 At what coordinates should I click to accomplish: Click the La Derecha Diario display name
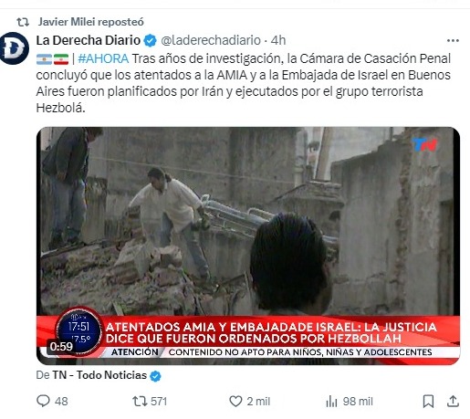tap(89, 40)
